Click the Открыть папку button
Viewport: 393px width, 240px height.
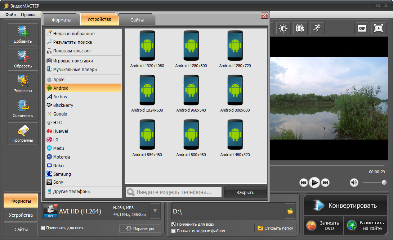pos(275,228)
